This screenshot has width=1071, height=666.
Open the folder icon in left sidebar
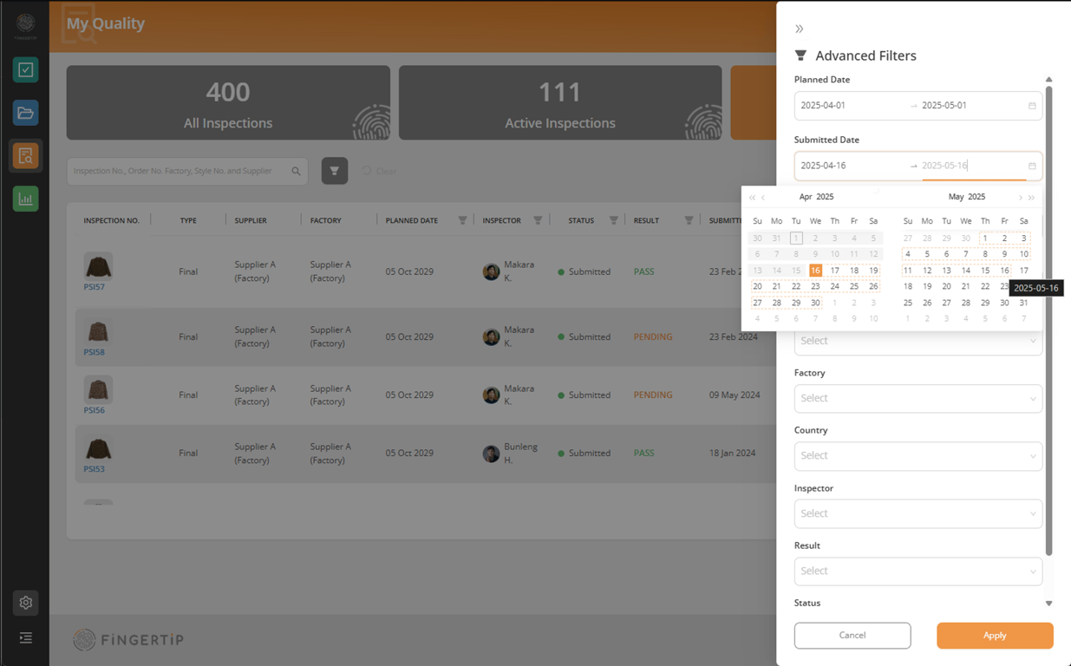tap(25, 113)
